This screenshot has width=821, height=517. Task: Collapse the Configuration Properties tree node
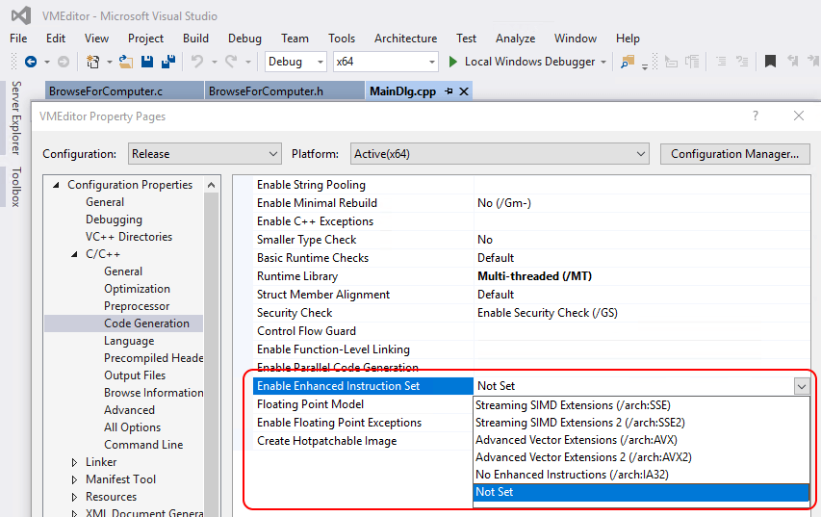point(56,185)
